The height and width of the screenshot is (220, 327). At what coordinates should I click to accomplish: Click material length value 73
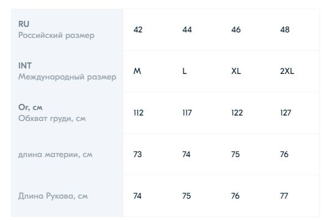point(138,155)
